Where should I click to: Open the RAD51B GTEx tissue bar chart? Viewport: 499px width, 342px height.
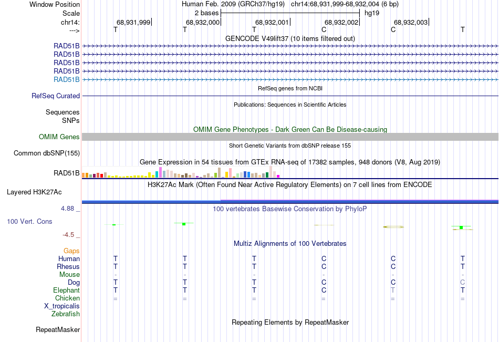click(x=181, y=172)
